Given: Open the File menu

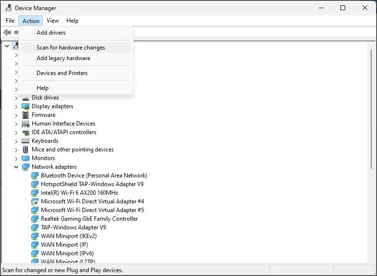Looking at the screenshot, I should (x=10, y=21).
